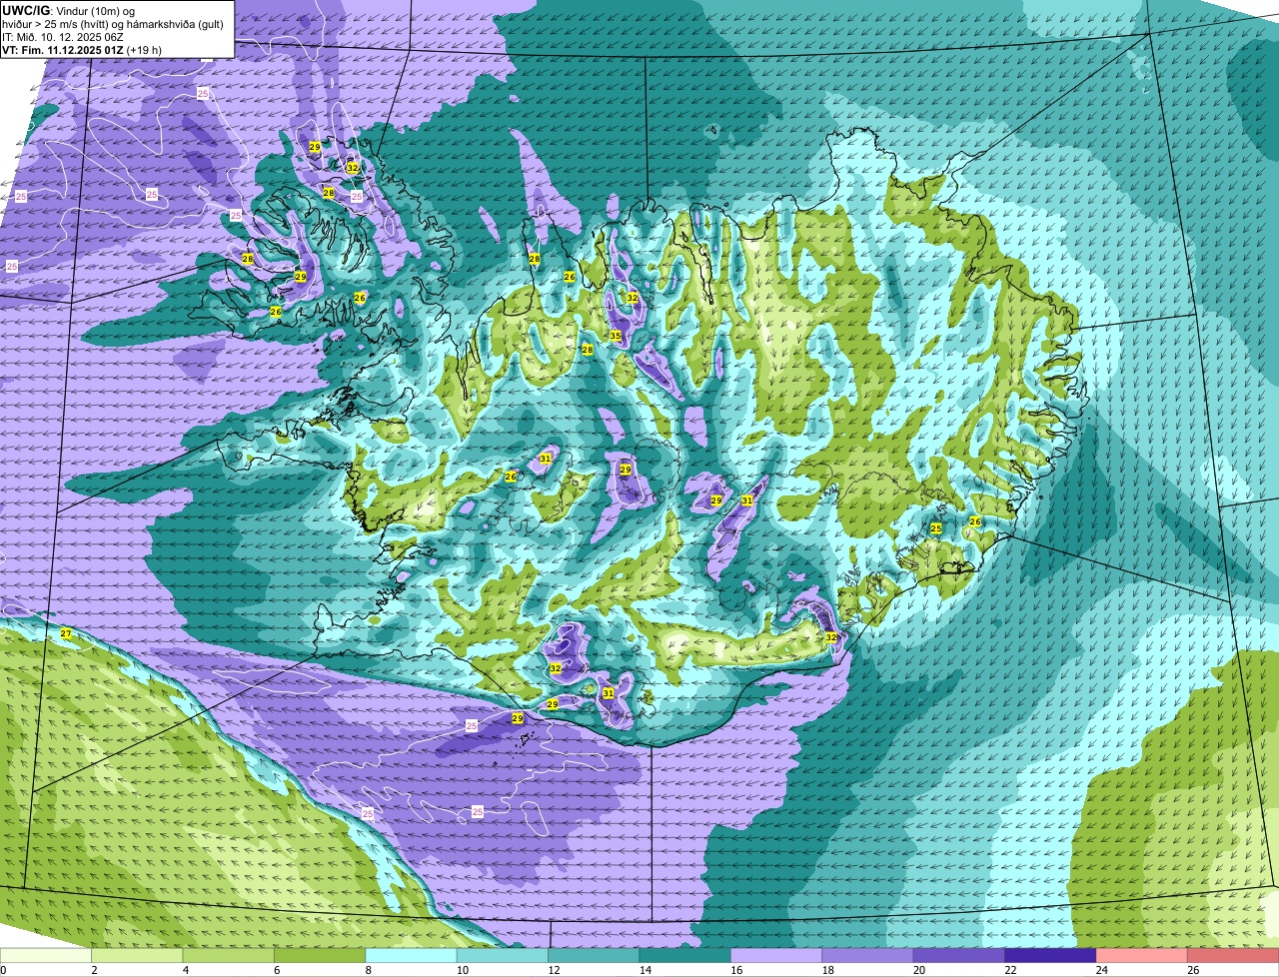Viewport: 1279px width, 977px height.
Task: Select the 4–6 m/s legend swatch
Action: point(228,955)
